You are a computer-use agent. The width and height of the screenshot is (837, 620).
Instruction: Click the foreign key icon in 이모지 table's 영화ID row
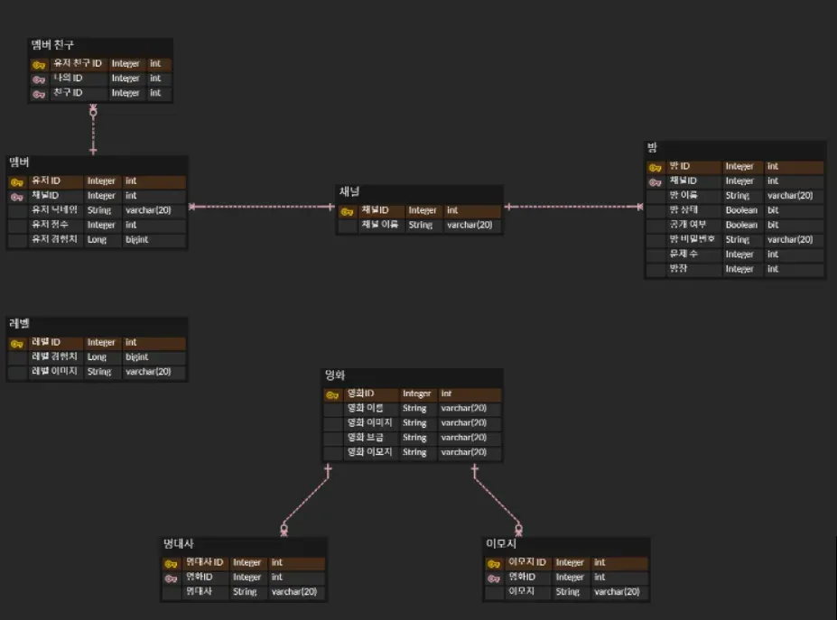[x=494, y=578]
